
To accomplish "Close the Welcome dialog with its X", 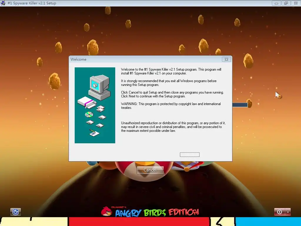I will pos(226,59).
